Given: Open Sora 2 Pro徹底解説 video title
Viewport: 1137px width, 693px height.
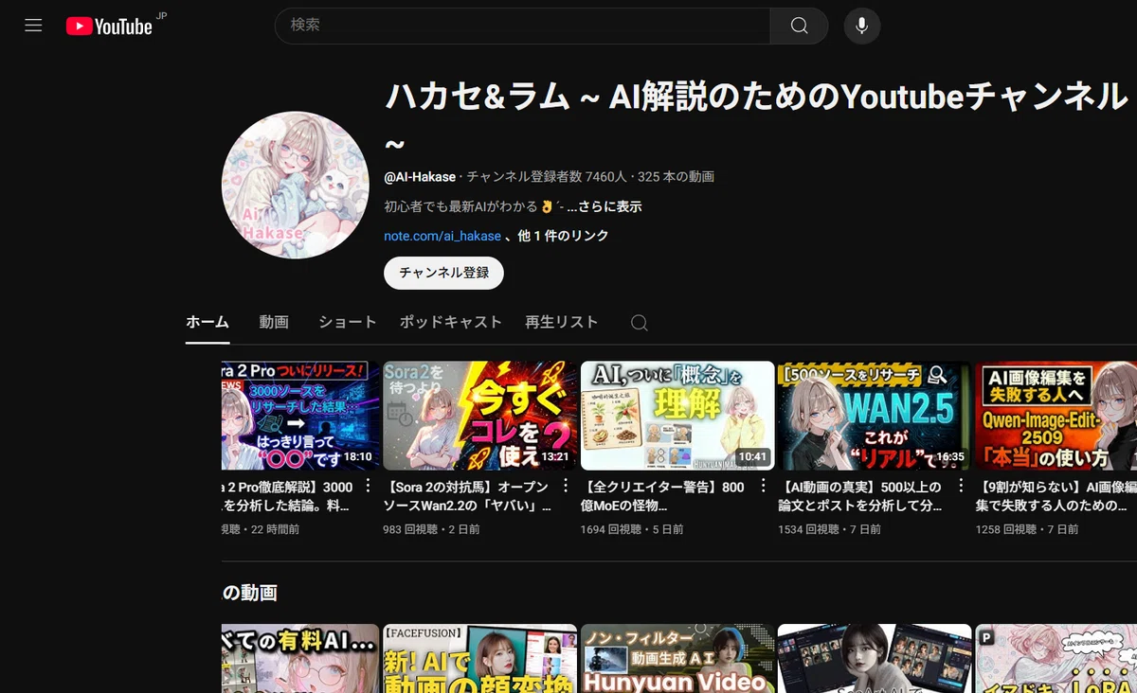Looking at the screenshot, I should [287, 496].
